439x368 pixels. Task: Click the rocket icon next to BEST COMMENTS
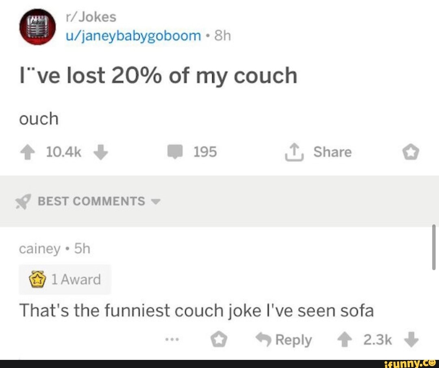(x=24, y=200)
